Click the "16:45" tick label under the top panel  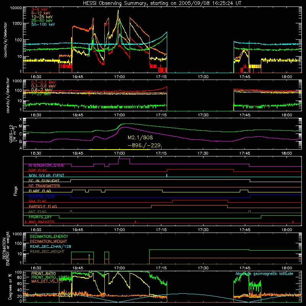coord(78,77)
